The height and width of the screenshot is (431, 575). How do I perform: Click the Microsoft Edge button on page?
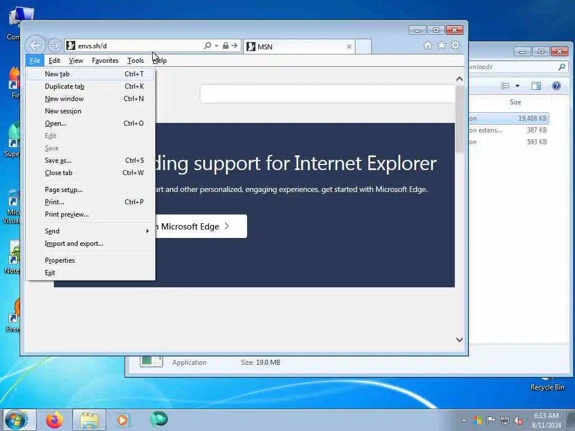201,226
